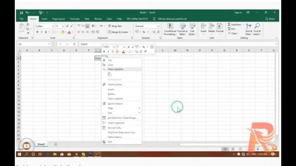Click the Orientation icon in Alignment group
This screenshot has height=166, width=296.
[93, 26]
